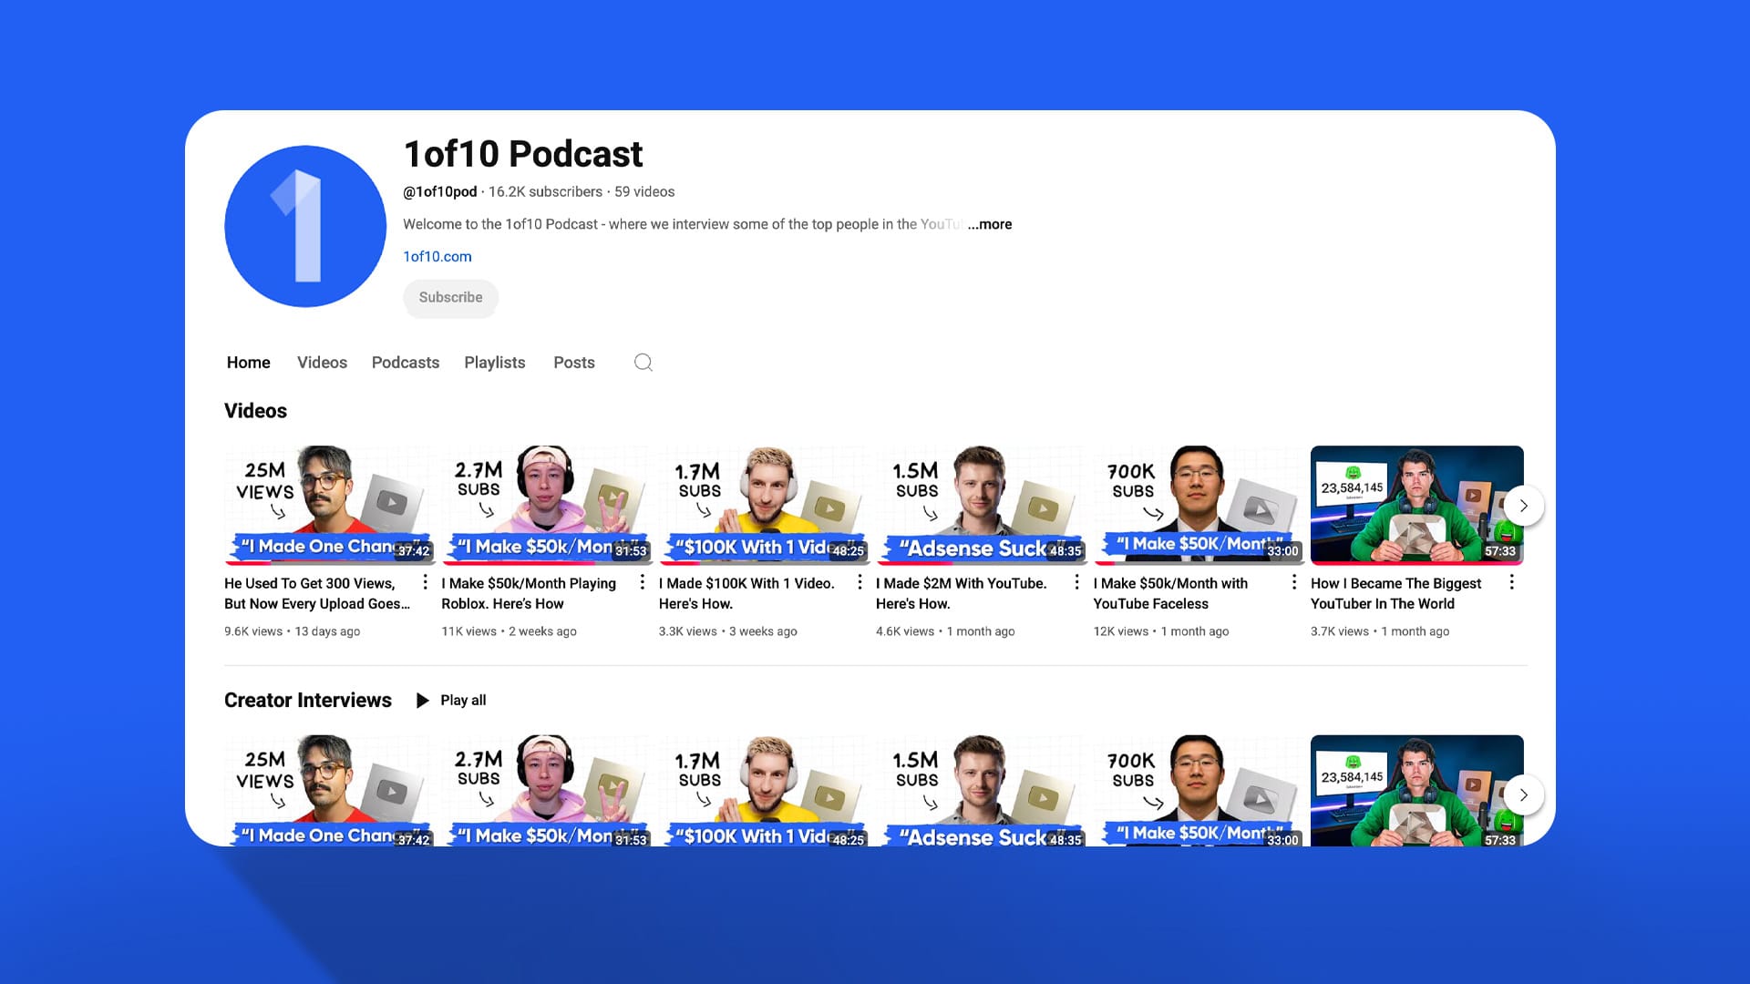Open three-dot menu for $100K video
1750x984 pixels.
(x=860, y=582)
